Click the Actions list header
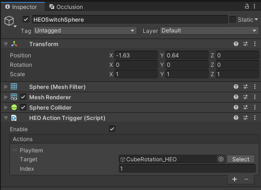 [x=134, y=139]
